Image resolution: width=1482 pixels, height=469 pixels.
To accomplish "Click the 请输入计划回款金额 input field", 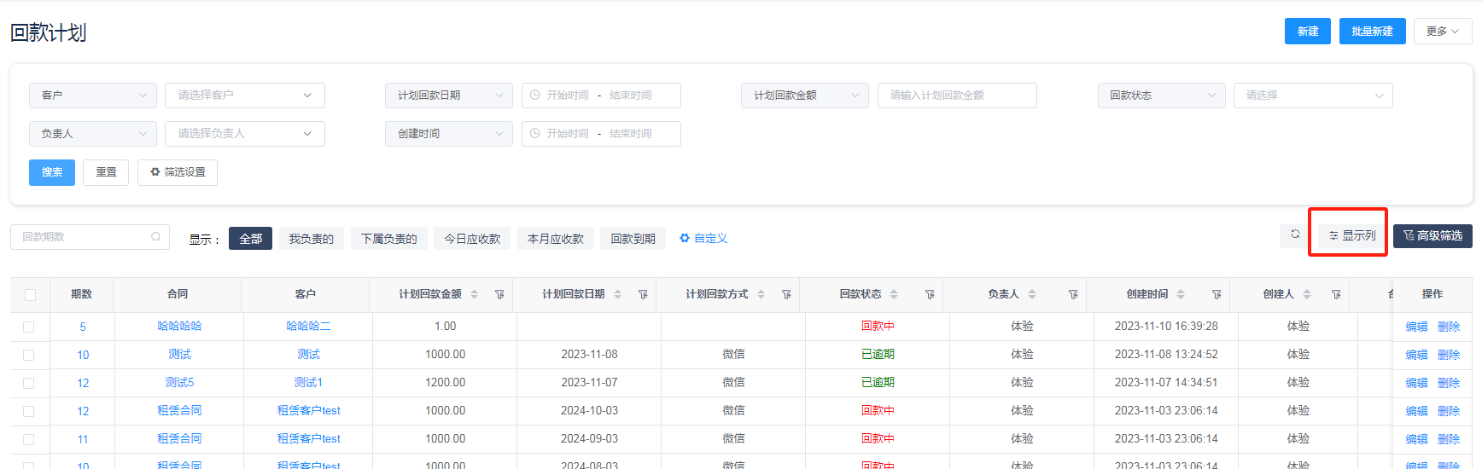I will pos(956,96).
